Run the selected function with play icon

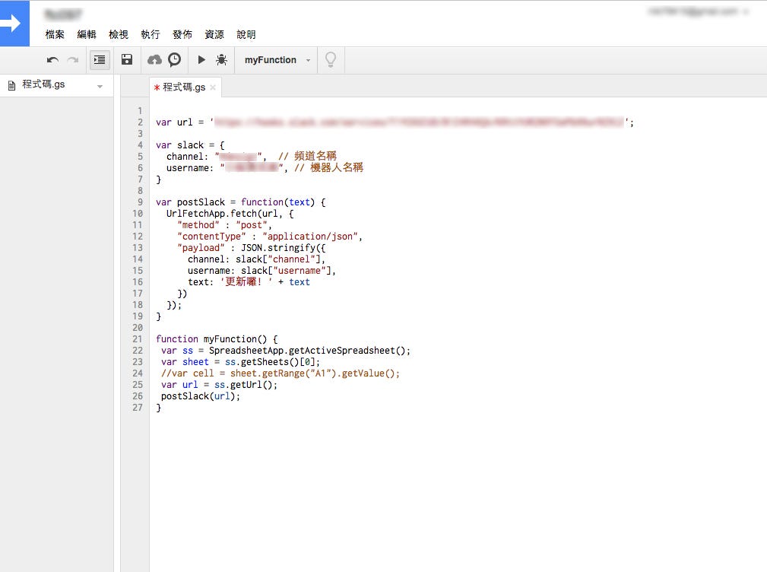point(201,59)
